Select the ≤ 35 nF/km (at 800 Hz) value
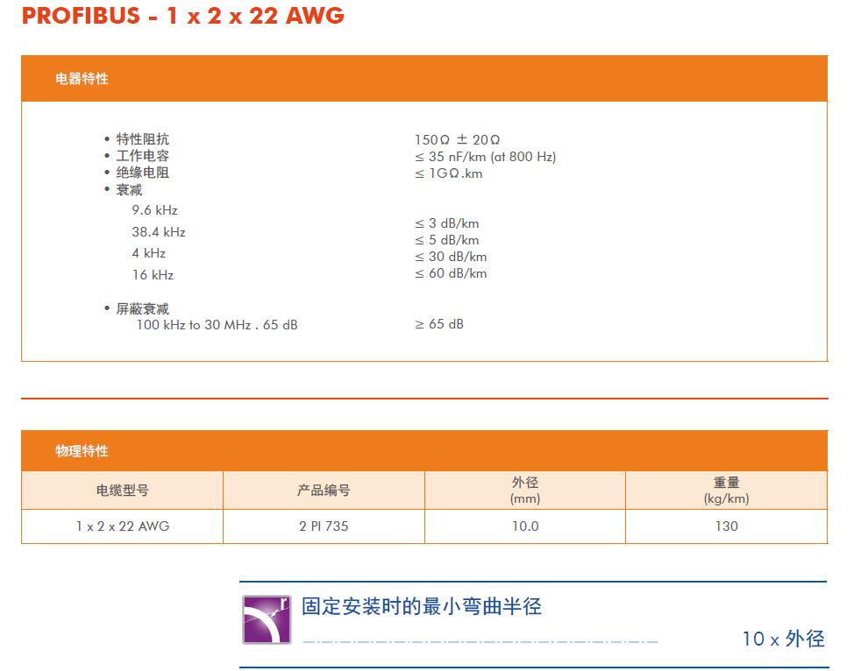 pyautogui.click(x=485, y=157)
